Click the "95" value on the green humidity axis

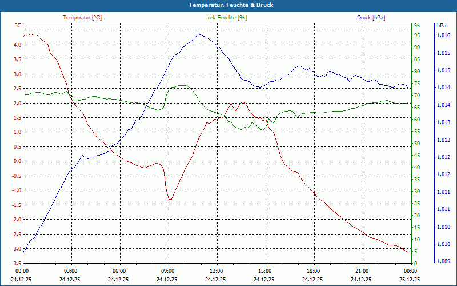point(417,35)
